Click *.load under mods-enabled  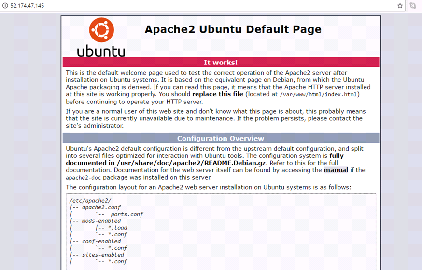118,228
